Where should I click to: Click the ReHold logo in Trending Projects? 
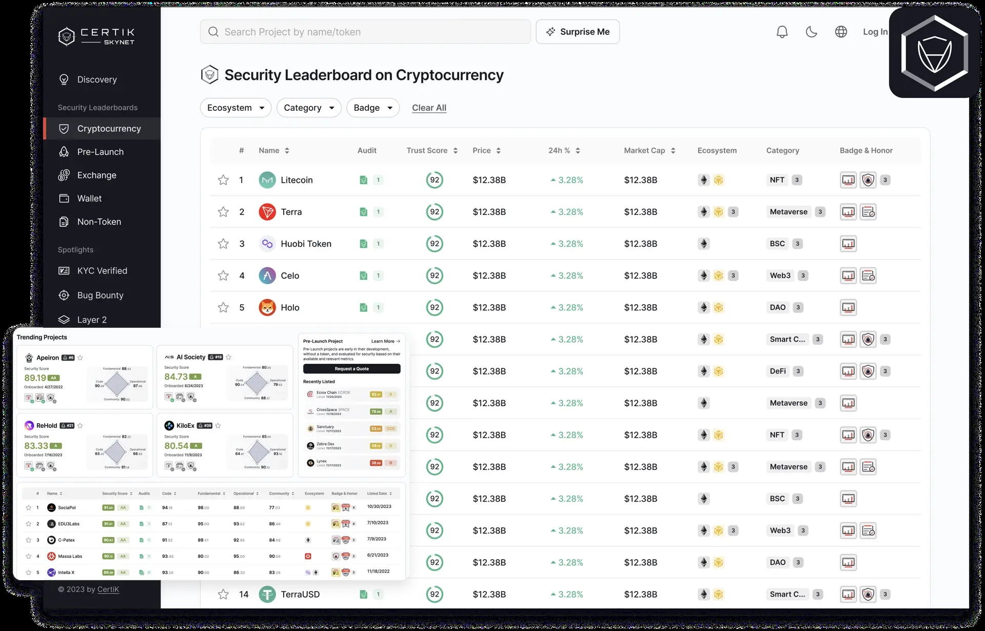29,426
